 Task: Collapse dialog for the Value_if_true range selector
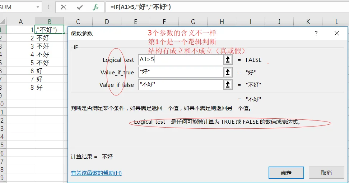(x=228, y=72)
